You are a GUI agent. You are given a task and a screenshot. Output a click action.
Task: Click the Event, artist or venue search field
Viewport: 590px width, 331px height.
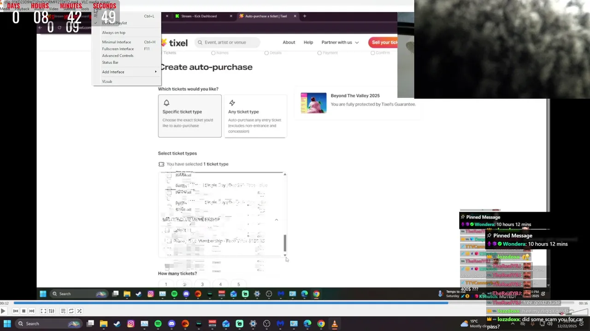click(x=227, y=42)
